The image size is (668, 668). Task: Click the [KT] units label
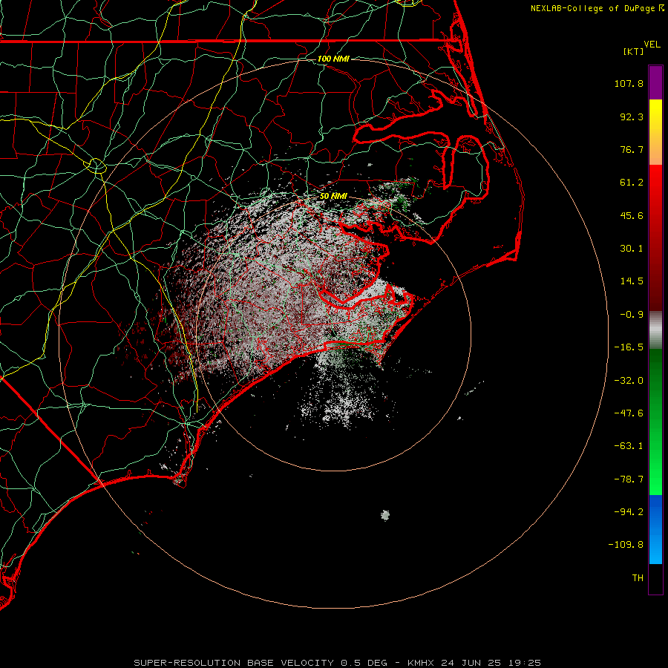point(634,51)
